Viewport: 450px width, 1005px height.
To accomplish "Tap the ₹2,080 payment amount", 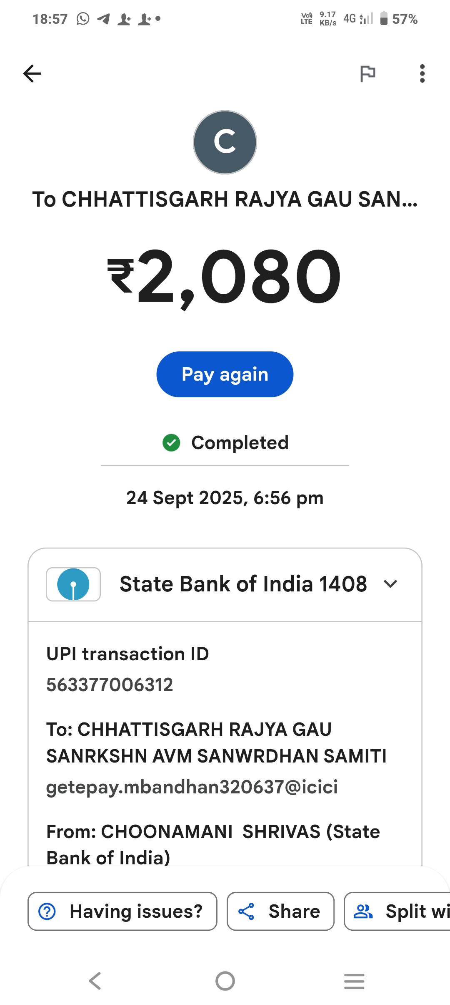I will (x=225, y=277).
